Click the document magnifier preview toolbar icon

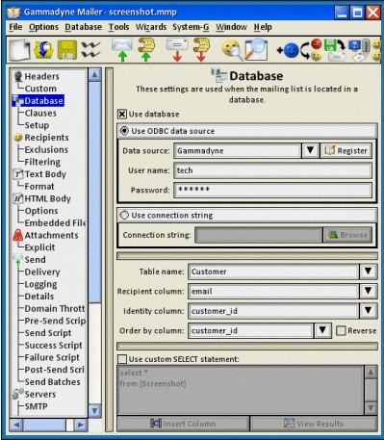pyautogui.click(x=256, y=50)
